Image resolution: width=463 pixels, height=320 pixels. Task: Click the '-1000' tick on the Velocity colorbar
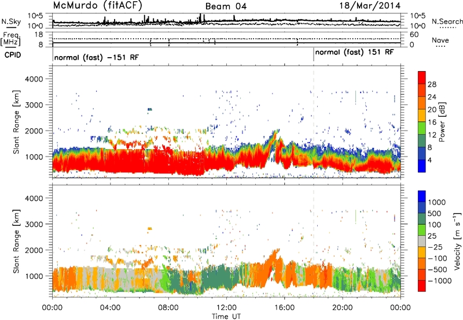440,281
